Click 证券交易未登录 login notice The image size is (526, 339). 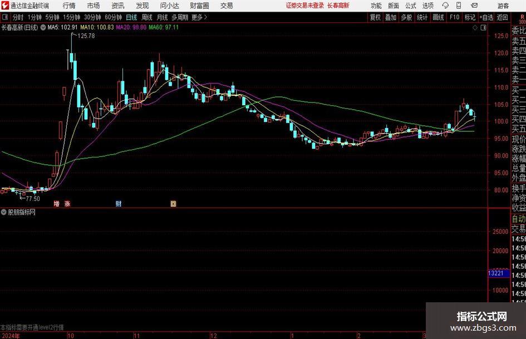click(305, 6)
